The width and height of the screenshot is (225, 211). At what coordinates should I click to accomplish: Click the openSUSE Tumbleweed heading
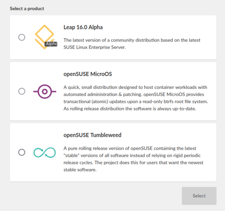click(92, 135)
